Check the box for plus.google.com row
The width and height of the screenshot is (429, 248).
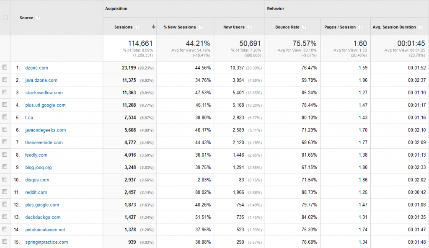coord(5,204)
